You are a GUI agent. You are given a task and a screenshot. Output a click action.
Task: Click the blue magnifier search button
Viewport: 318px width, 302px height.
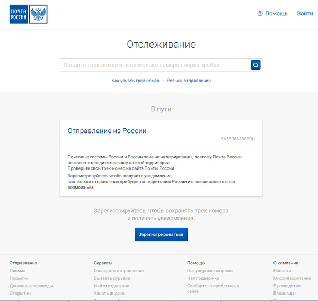[255, 65]
